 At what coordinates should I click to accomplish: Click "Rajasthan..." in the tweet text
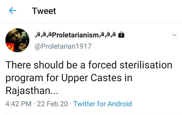click(31, 91)
